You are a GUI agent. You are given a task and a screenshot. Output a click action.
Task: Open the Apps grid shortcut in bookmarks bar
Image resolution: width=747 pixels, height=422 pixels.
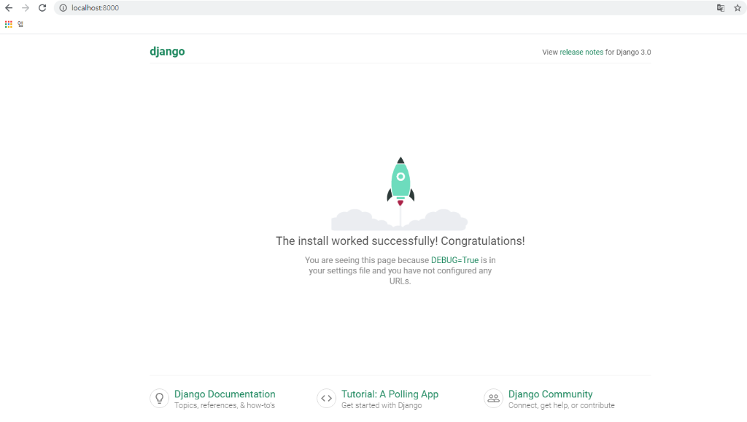[9, 24]
